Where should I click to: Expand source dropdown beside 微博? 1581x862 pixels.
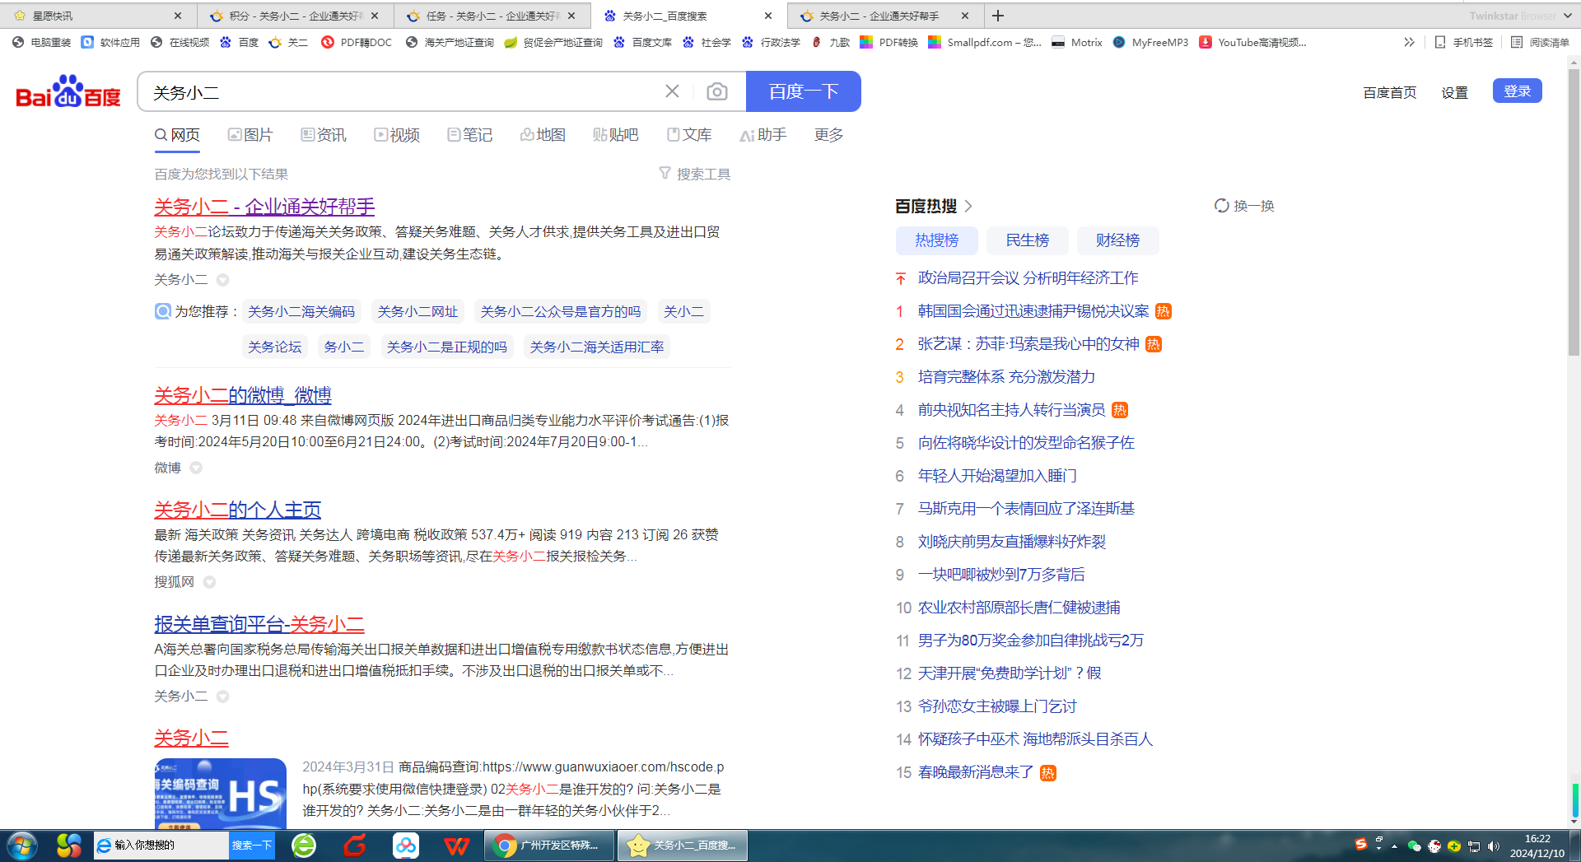pos(196,468)
